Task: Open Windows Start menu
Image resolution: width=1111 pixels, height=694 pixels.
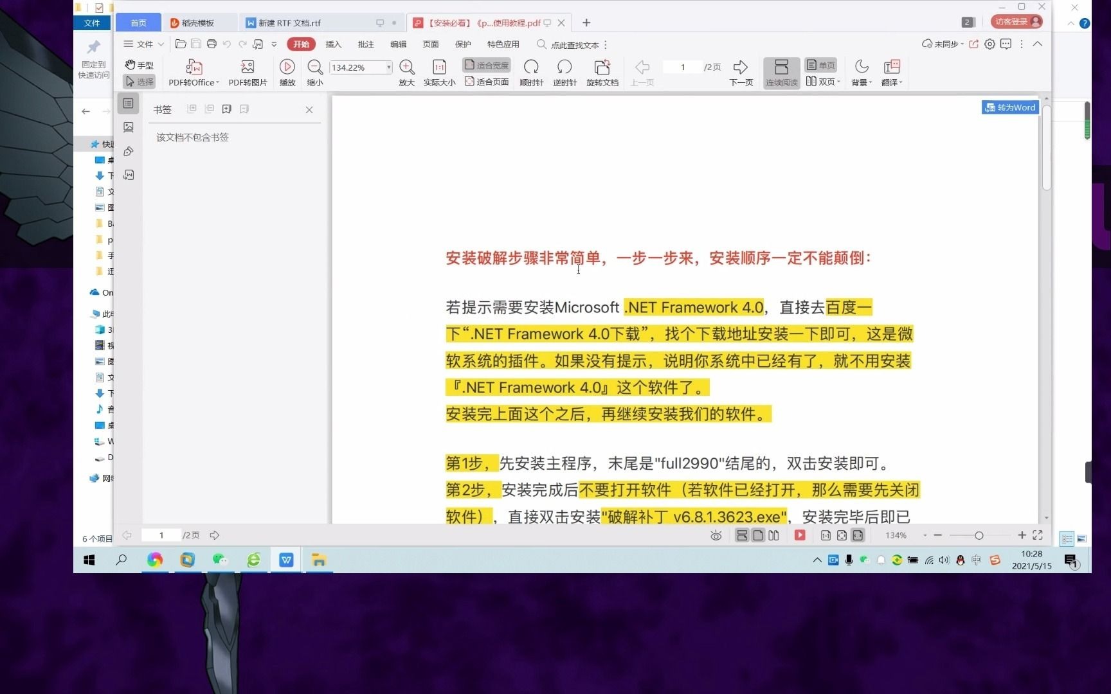Action: (89, 560)
